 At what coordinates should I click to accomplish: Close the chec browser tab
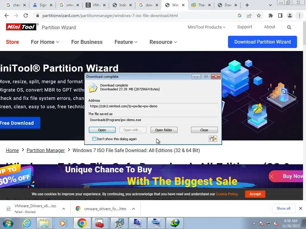point(25,5)
